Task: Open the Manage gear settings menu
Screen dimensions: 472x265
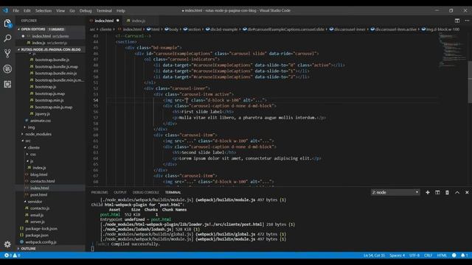Action: pos(7,244)
